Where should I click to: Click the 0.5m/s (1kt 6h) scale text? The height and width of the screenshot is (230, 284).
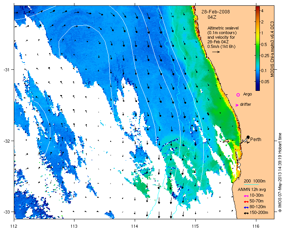[x=221, y=46]
